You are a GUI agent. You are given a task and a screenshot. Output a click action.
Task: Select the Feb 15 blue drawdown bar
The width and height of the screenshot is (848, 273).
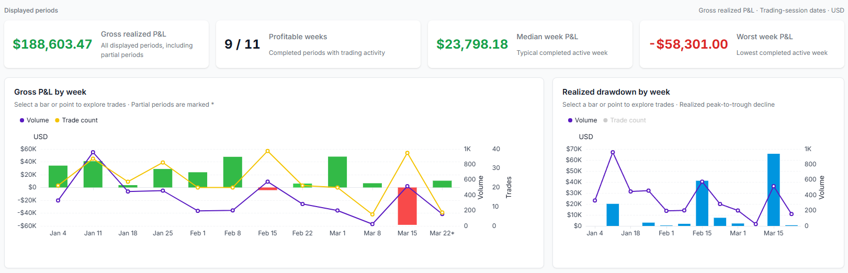[x=702, y=203]
